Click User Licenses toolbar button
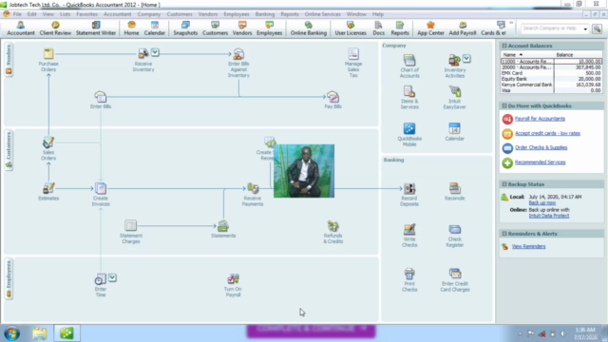Screen dimensions: 608x342 coord(351,28)
